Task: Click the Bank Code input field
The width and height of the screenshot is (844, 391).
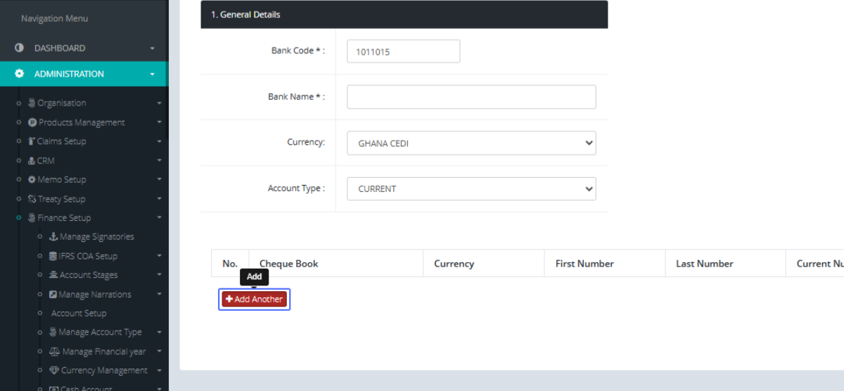Action: (x=403, y=51)
